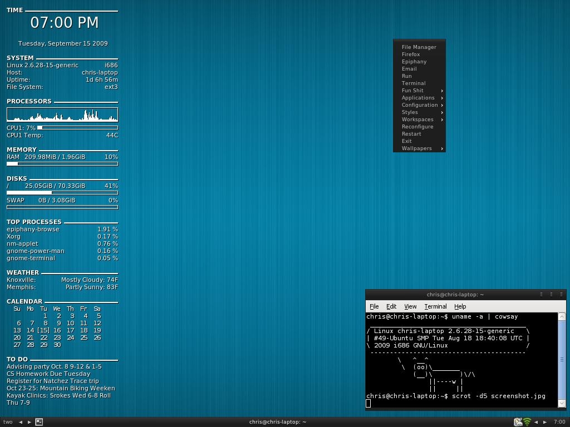Image resolution: width=570 pixels, height=427 pixels.
Task: Open the File menu in the terminal
Action: (x=374, y=306)
